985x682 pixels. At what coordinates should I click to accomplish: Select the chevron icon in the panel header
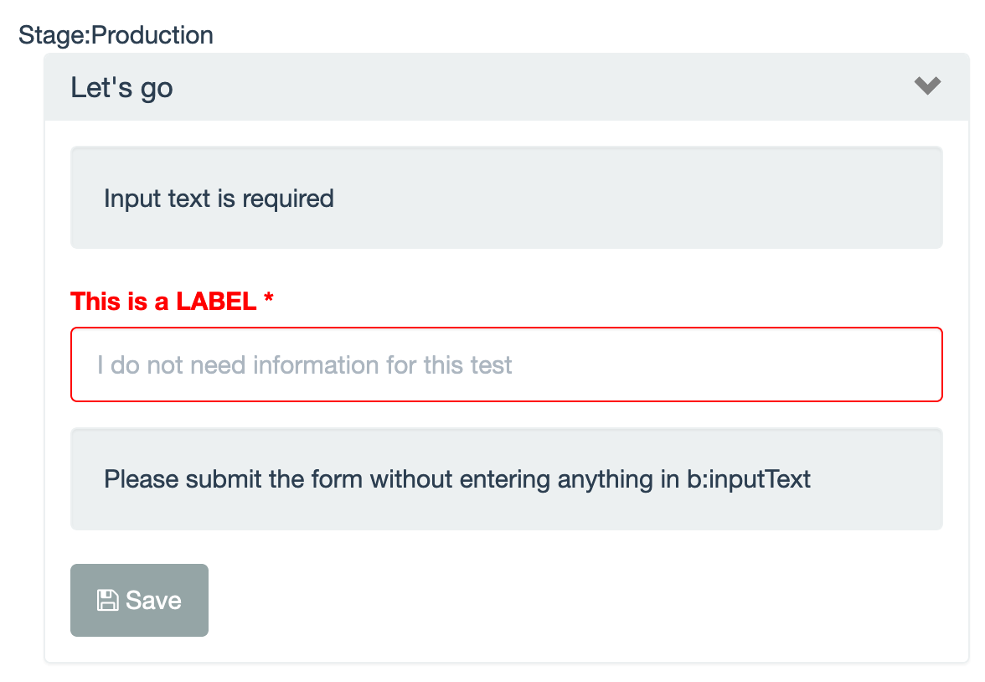(x=926, y=85)
